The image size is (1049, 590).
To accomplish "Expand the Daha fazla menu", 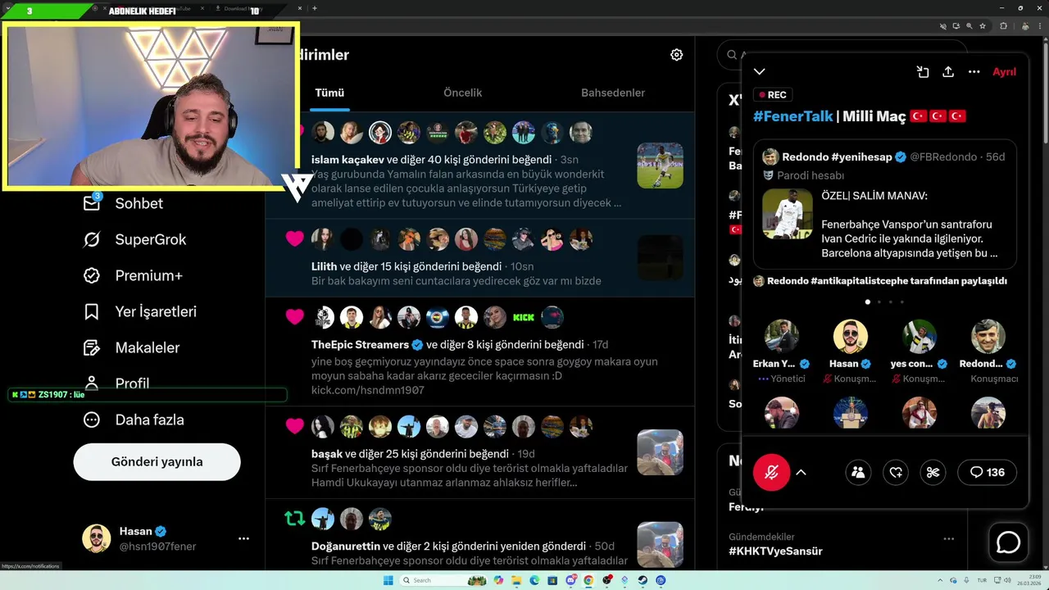I will point(133,420).
